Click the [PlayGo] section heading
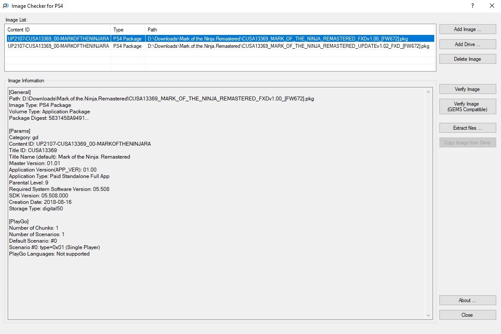Image resolution: width=501 pixels, height=334 pixels. 19,221
